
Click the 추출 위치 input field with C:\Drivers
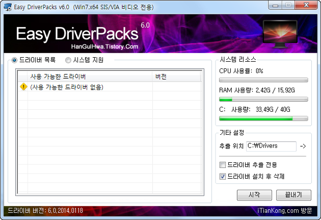[271, 146]
